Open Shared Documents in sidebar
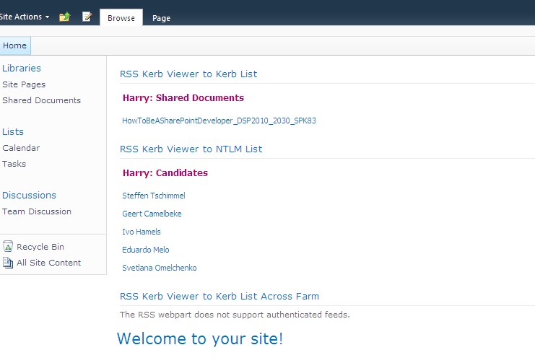 (x=42, y=100)
